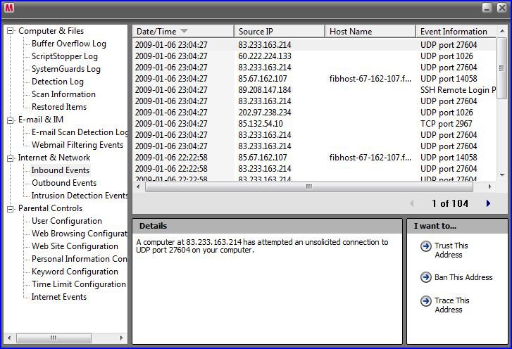Select the Parental Controls category label

(x=50, y=208)
